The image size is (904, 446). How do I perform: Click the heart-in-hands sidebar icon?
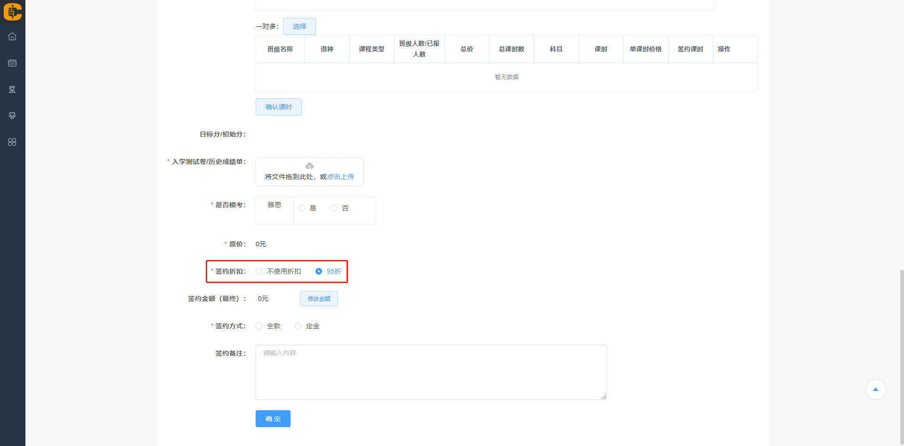12,115
